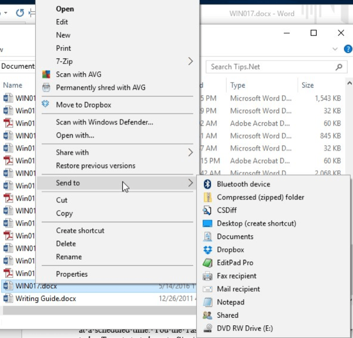Sort files by the Name column header
Viewport: 353px width, 338px height.
click(13, 85)
